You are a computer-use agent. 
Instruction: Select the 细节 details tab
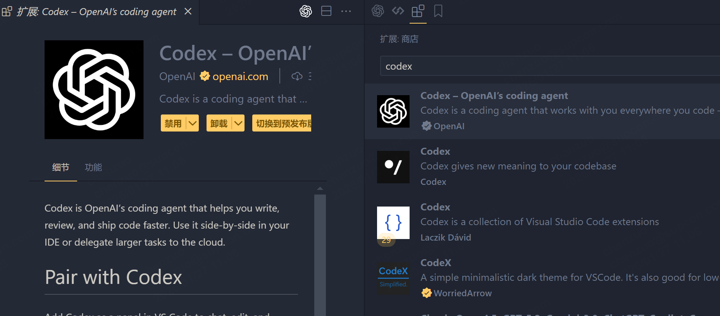(x=61, y=167)
